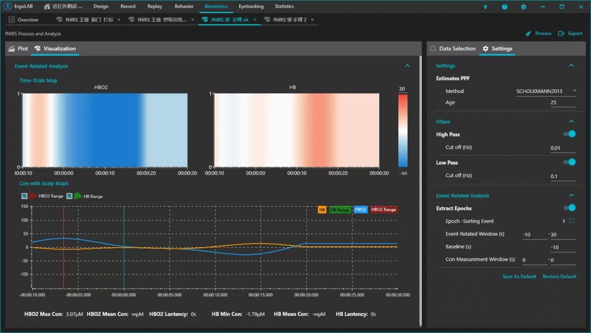The height and width of the screenshot is (333, 591).
Task: Click the ErgoLAB logo icon
Action: click(8, 7)
